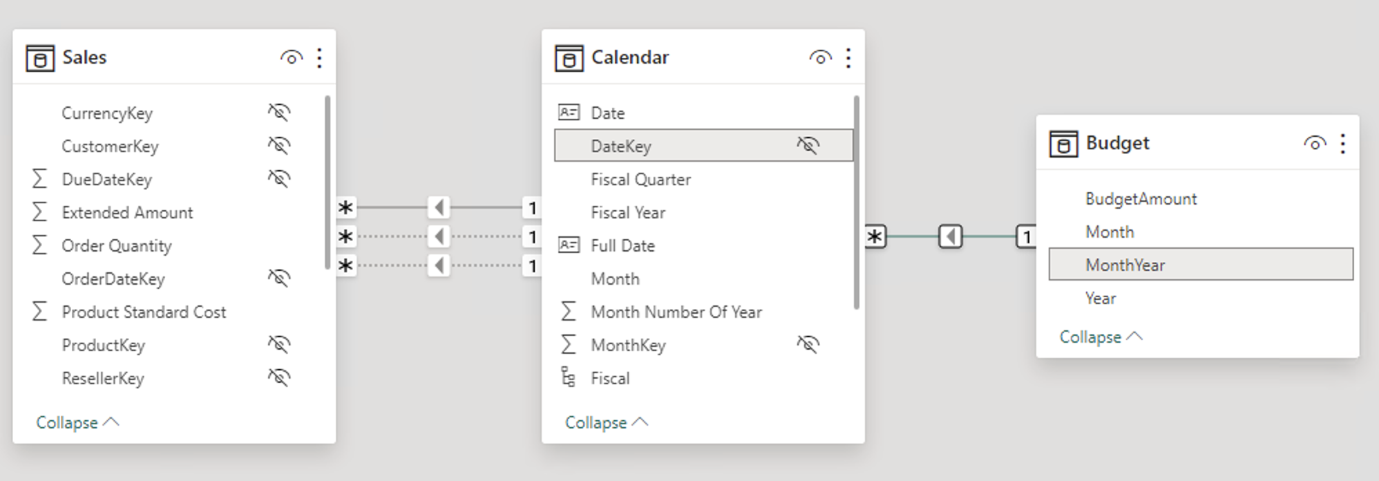Click the Budget table header icon
This screenshot has width=1379, height=481.
pyautogui.click(x=1064, y=144)
